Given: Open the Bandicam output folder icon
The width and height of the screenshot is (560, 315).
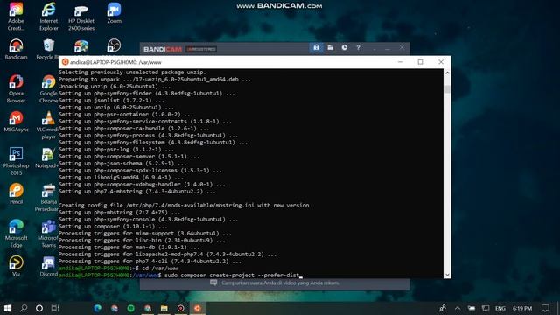Looking at the screenshot, I should [x=331, y=48].
